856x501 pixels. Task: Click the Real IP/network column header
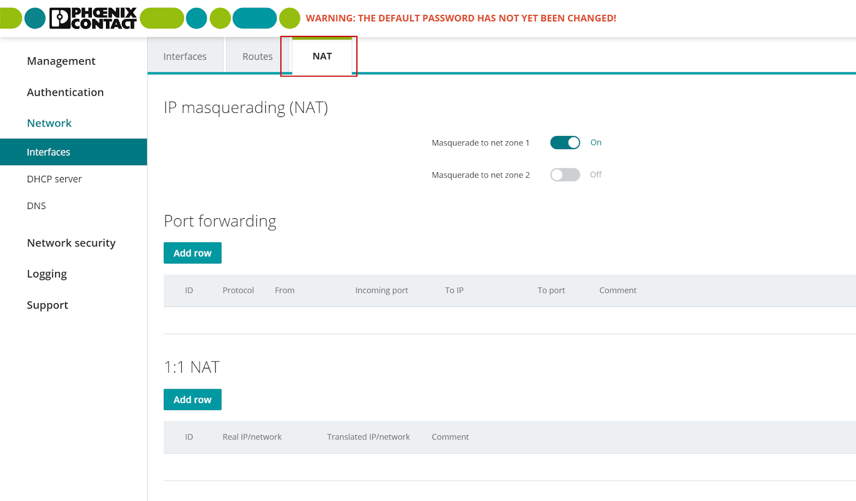[252, 437]
